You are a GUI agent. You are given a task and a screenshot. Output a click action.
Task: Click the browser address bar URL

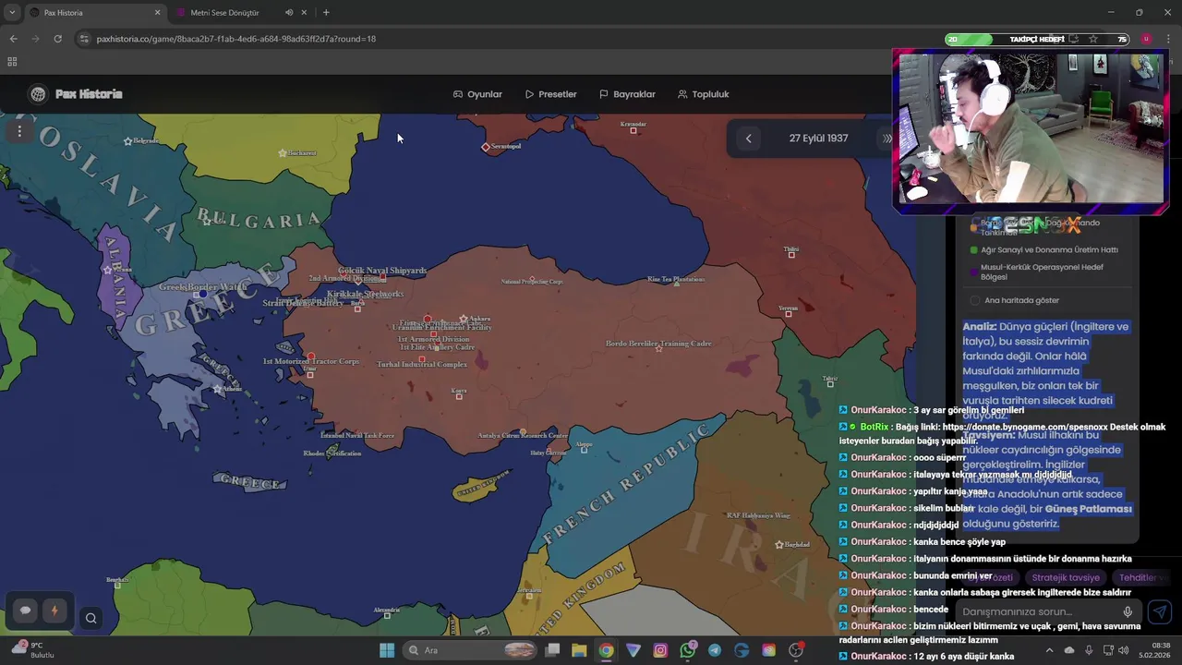pyautogui.click(x=235, y=39)
